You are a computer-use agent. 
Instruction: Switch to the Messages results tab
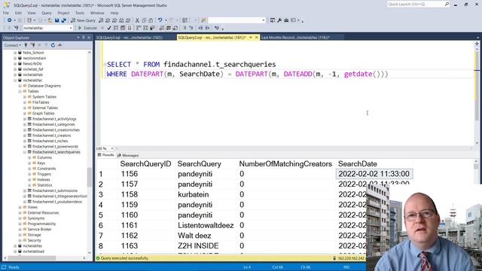click(x=128, y=156)
